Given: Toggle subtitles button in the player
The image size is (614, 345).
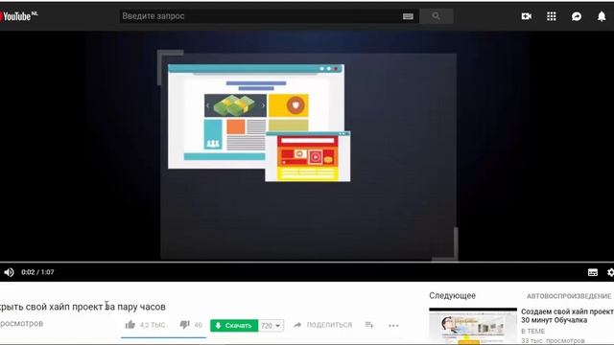Looking at the screenshot, I should (593, 272).
